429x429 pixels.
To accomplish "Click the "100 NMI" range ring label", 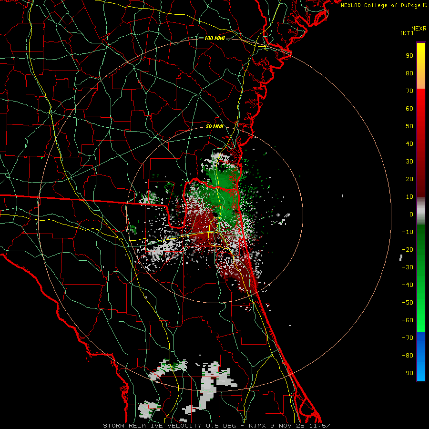I will [x=214, y=38].
